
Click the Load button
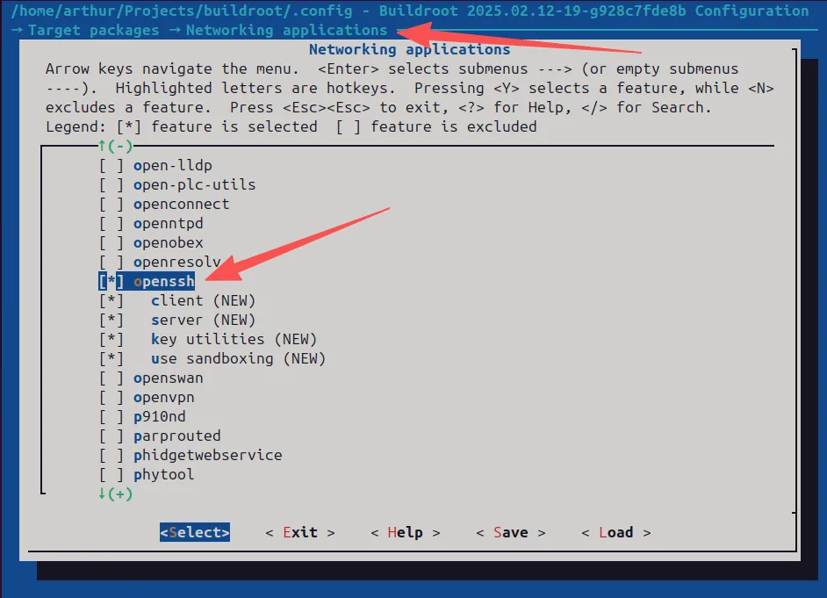(x=616, y=533)
